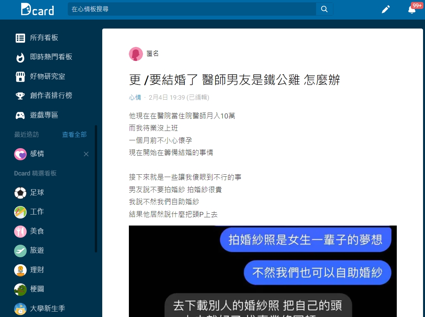Open the 工作 board
425x317 pixels.
[37, 211]
